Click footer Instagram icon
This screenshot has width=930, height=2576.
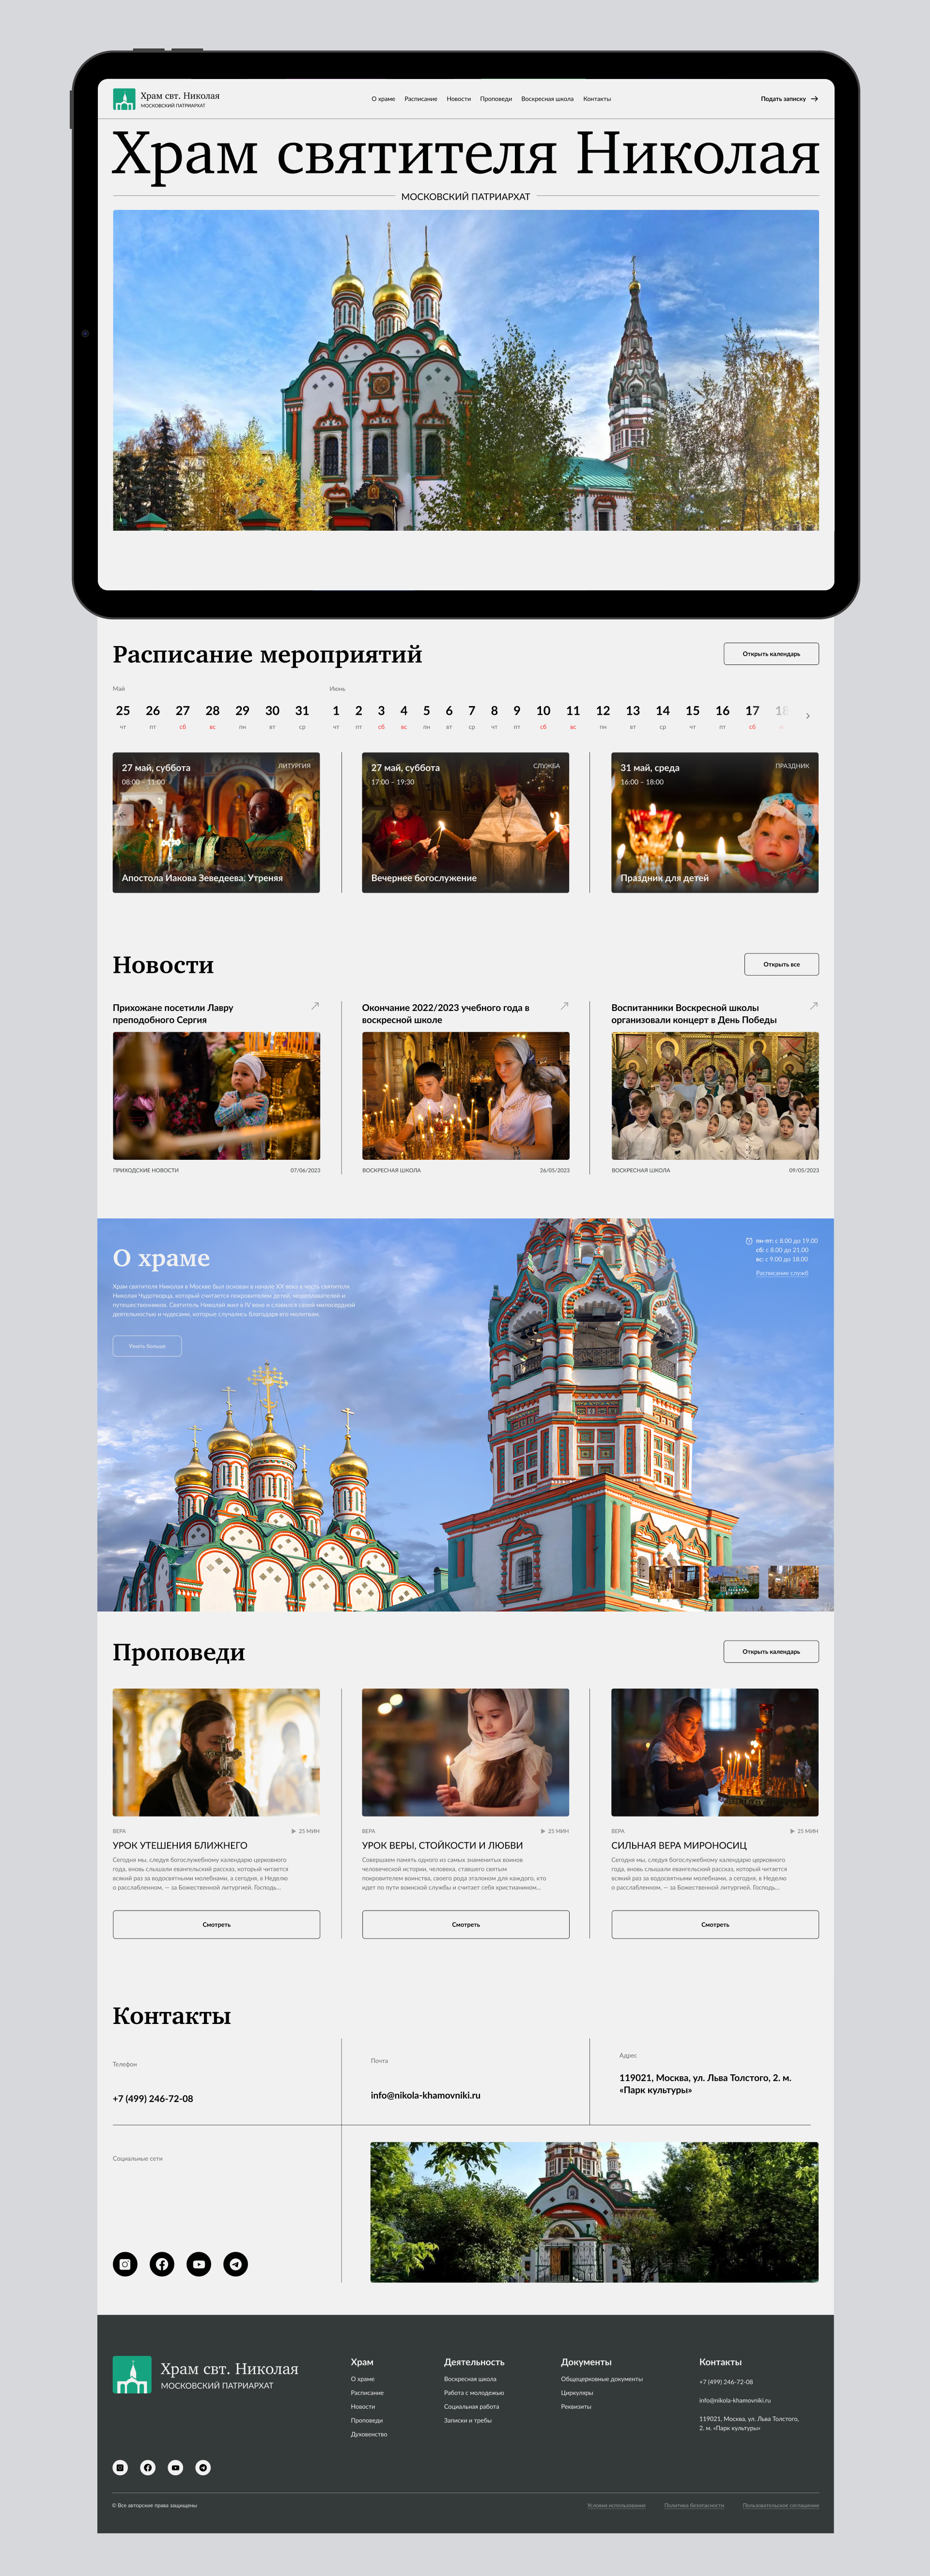[x=120, y=2467]
